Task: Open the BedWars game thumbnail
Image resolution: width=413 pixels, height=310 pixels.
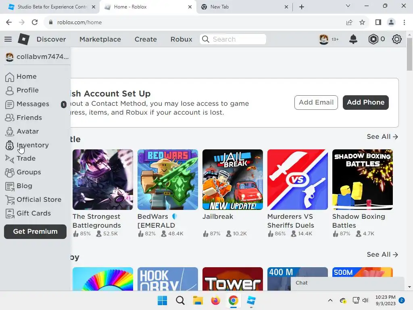Action: [x=167, y=180]
